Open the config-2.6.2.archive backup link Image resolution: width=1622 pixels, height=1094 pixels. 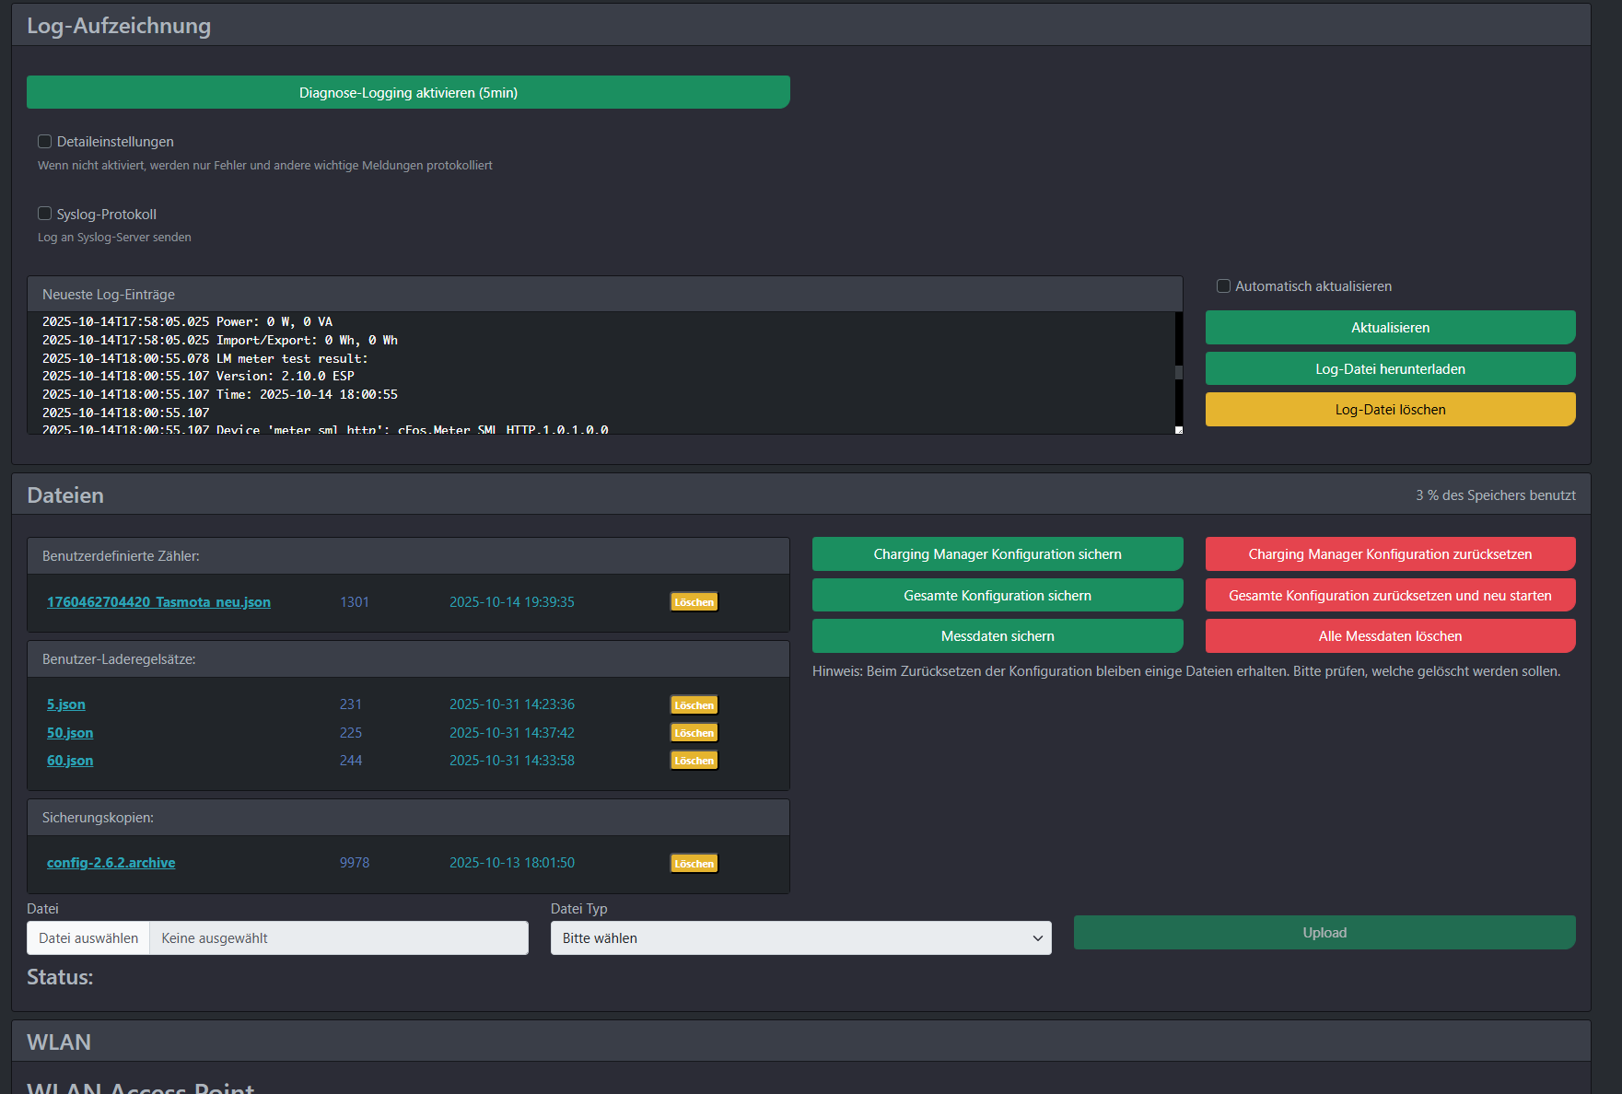tap(111, 863)
